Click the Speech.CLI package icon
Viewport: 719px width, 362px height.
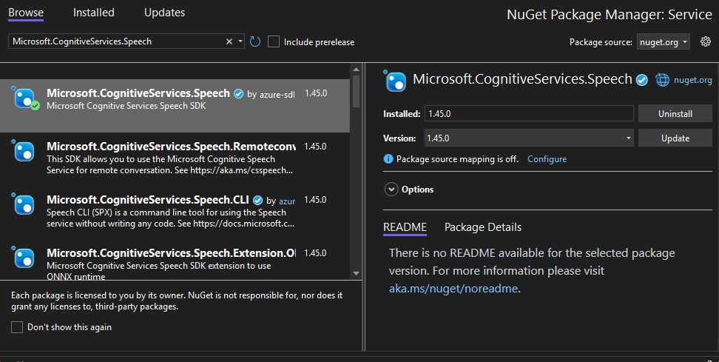tap(24, 204)
